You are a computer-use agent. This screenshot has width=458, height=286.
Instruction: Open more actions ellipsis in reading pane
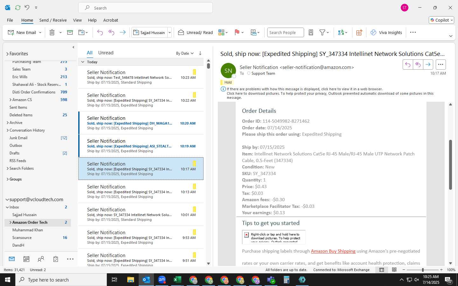[x=441, y=65]
